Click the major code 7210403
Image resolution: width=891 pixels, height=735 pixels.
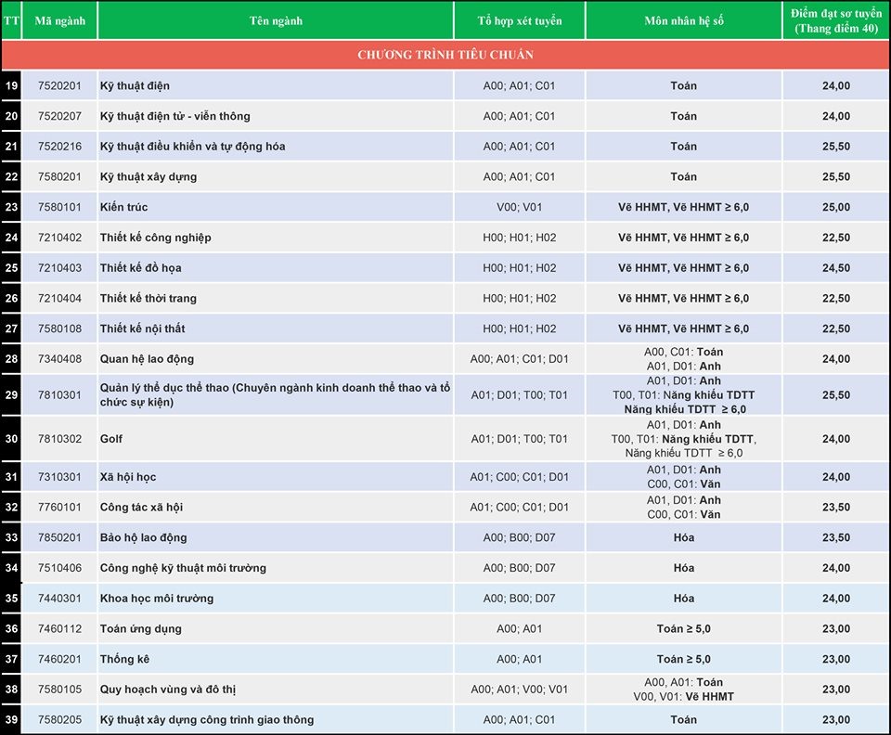(59, 268)
